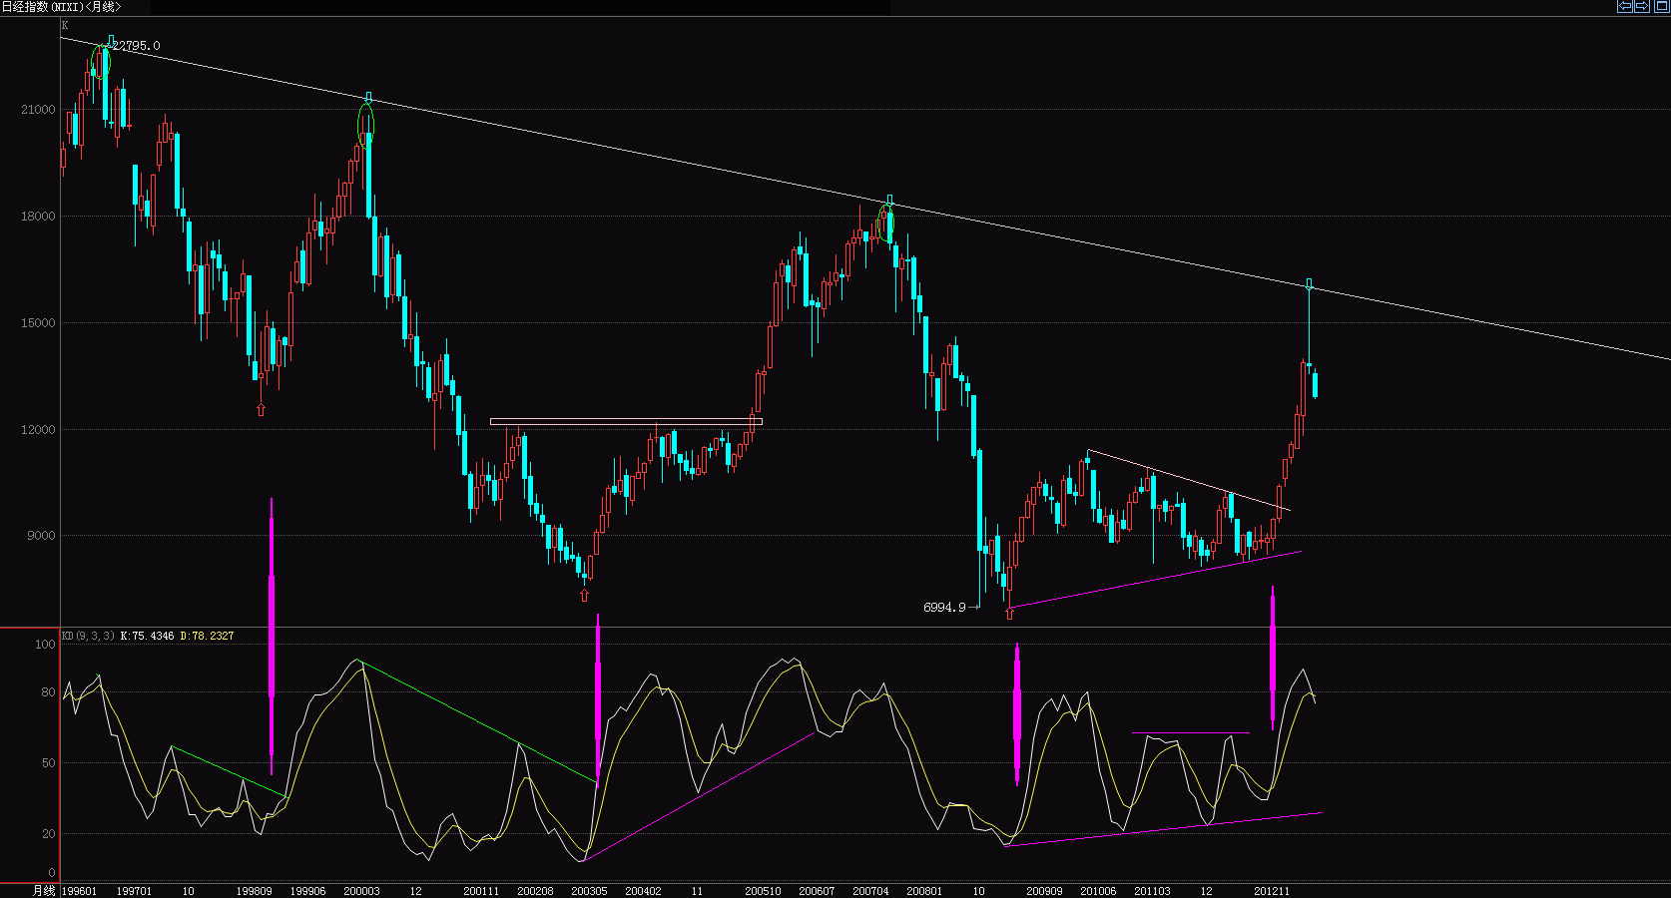The height and width of the screenshot is (898, 1671).
Task: Click the D:78.2327 indicator value
Action: point(207,636)
